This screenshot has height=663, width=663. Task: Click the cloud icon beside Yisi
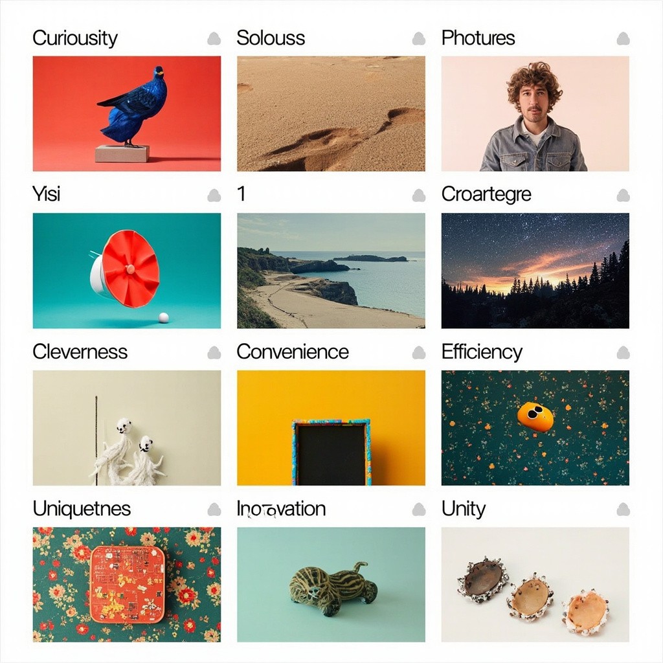click(214, 196)
